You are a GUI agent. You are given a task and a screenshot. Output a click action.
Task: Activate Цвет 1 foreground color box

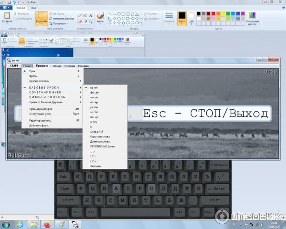click(x=182, y=18)
